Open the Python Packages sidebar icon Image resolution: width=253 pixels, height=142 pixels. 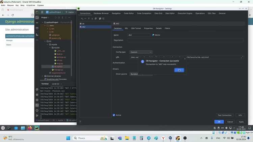[x=37, y=95]
